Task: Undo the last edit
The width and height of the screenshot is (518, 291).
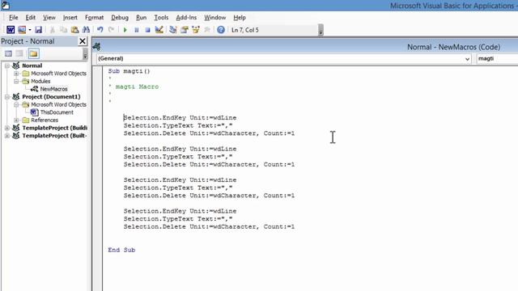Action: 100,30
